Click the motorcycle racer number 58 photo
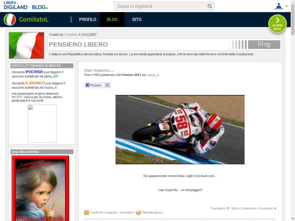This screenshot has width=295, height=221. tap(180, 129)
